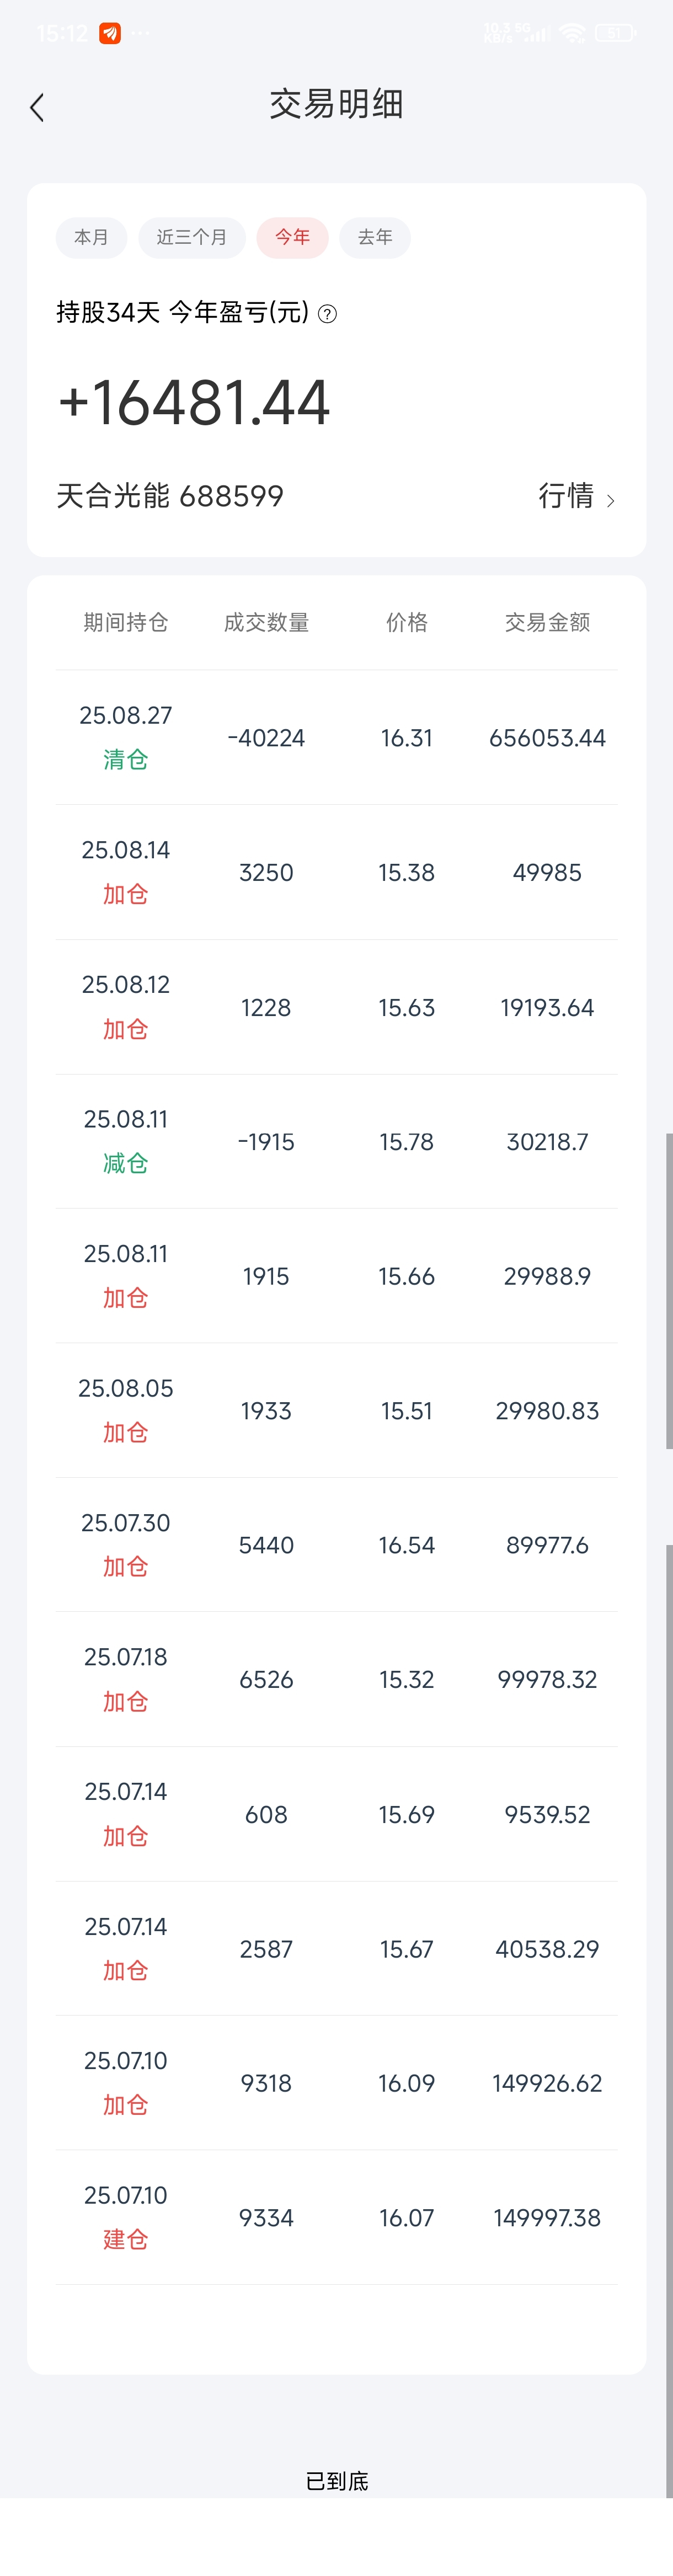Expand the chevron next to 行情
Screen dimensions: 673x2576
pos(610,500)
